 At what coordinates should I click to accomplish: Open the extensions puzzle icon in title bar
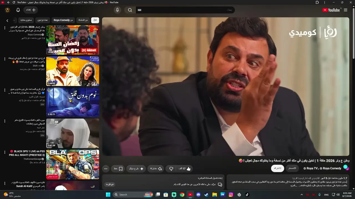point(317,2)
